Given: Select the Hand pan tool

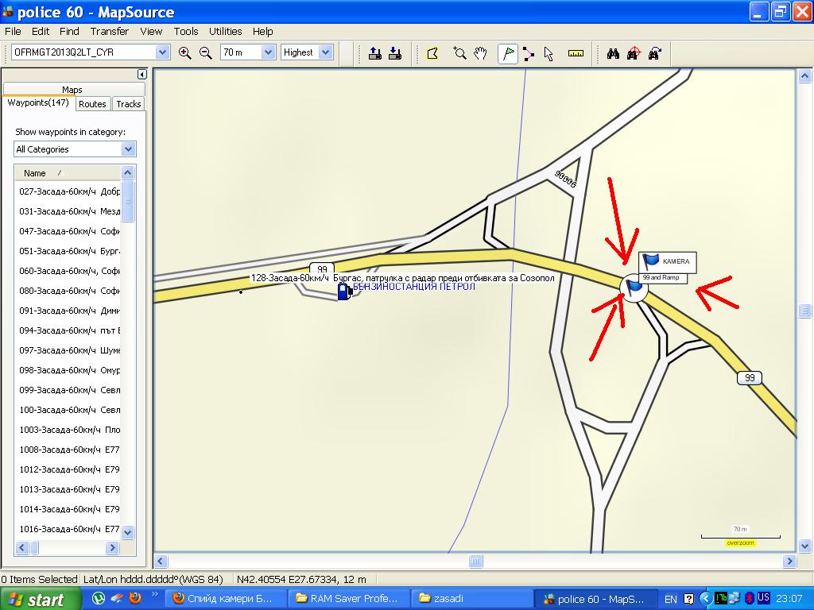Looking at the screenshot, I should (x=480, y=53).
